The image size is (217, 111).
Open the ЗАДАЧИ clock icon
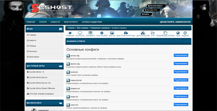[185, 33]
